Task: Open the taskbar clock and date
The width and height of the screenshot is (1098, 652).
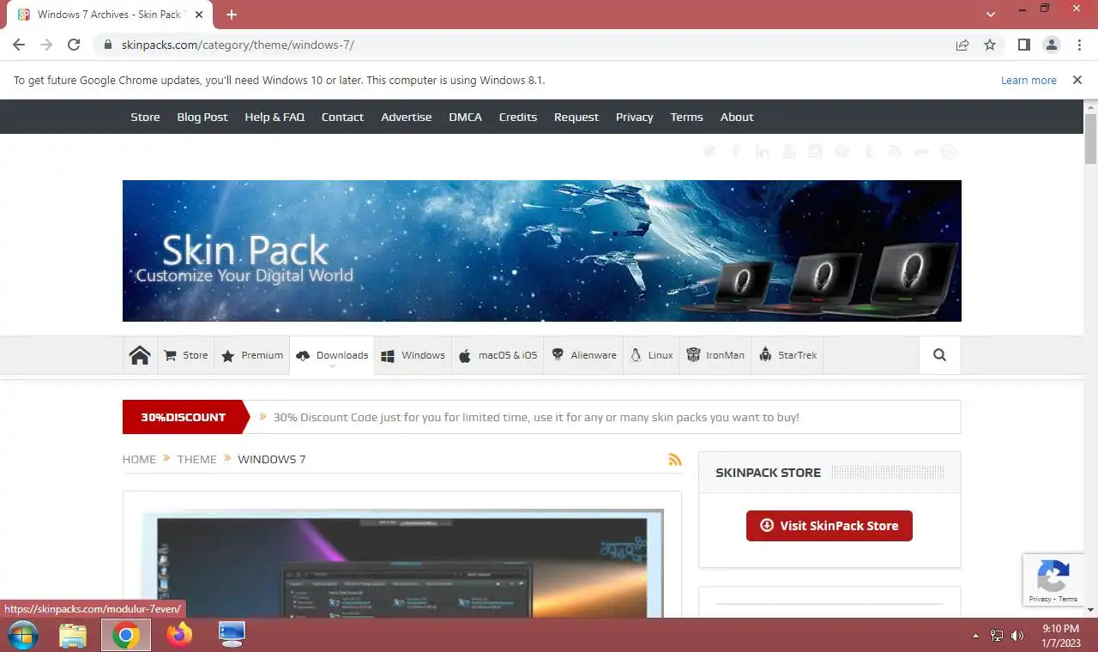Action: tap(1061, 636)
